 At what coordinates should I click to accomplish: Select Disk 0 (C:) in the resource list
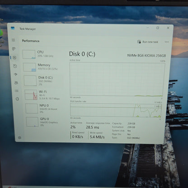42,80
